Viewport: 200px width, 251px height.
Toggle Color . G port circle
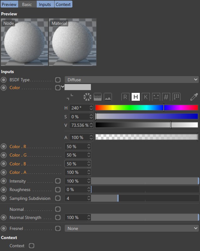coord(4,155)
